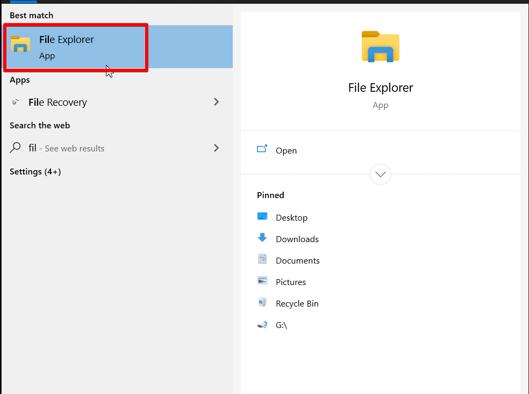The image size is (529, 394).
Task: Click the Downloads arrow icon
Action: click(262, 237)
